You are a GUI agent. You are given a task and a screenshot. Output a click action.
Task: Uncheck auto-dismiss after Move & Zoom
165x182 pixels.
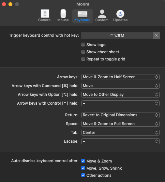point(83,161)
